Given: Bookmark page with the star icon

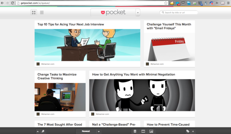Looking at the screenshot, I should pos(166,3).
